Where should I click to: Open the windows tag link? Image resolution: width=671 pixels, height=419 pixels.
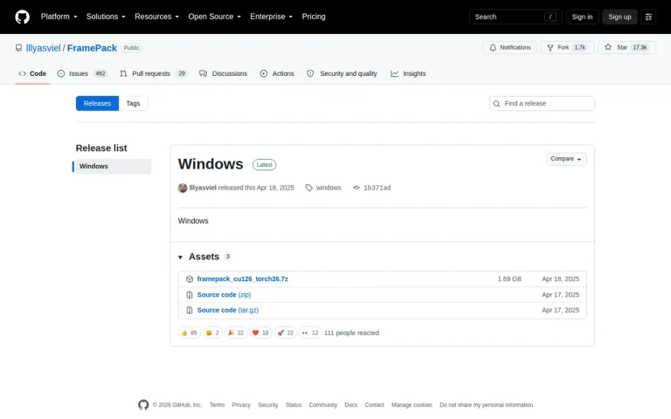[x=329, y=188]
